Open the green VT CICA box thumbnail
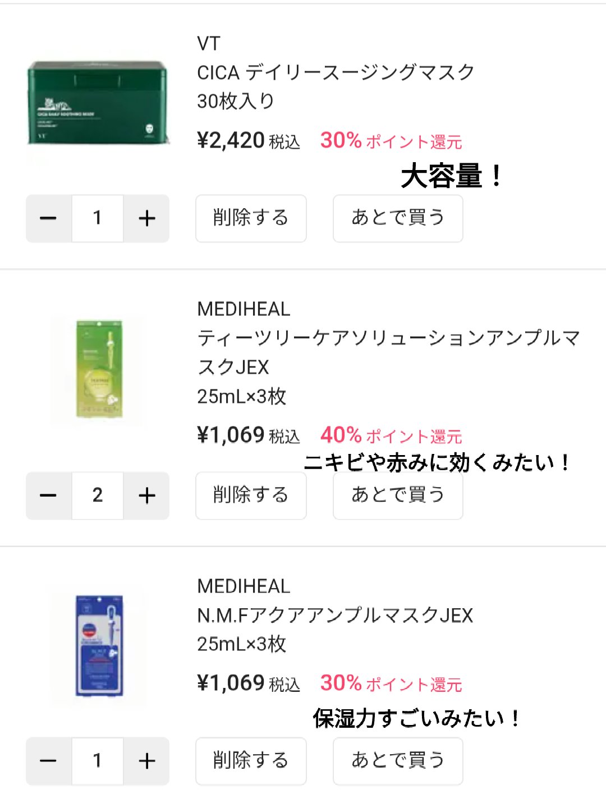The height and width of the screenshot is (808, 606). (x=98, y=102)
